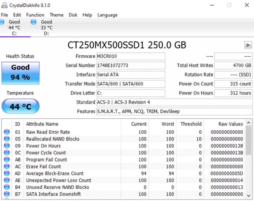
Task: Click the CrystalDiskInfo title bar app icon
Action: 5,5
